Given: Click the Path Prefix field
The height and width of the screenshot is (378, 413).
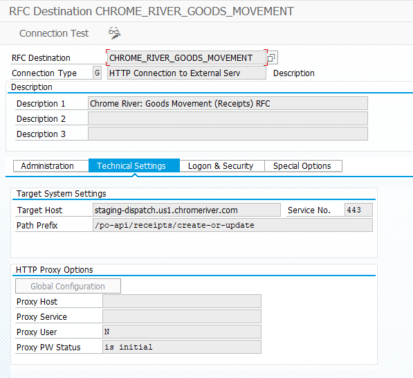Looking at the screenshot, I should pos(232,225).
